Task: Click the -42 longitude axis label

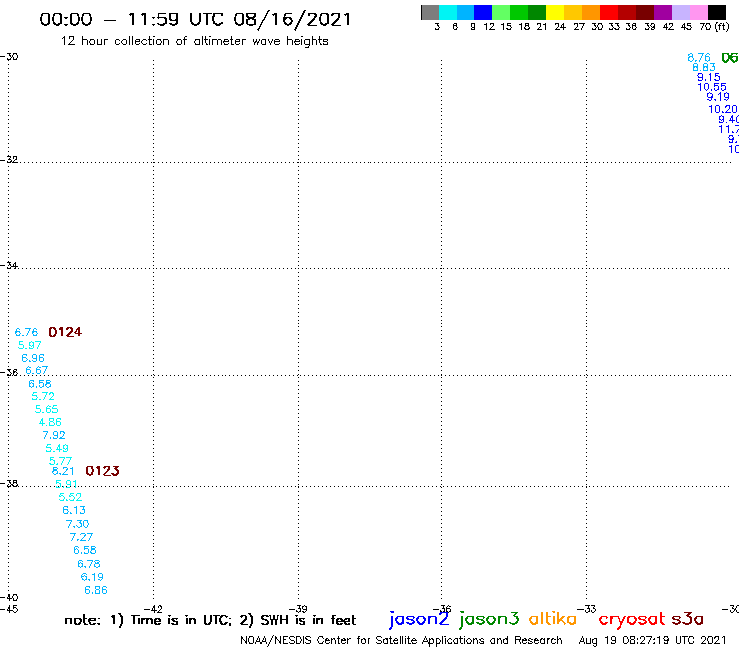Action: tap(153, 609)
